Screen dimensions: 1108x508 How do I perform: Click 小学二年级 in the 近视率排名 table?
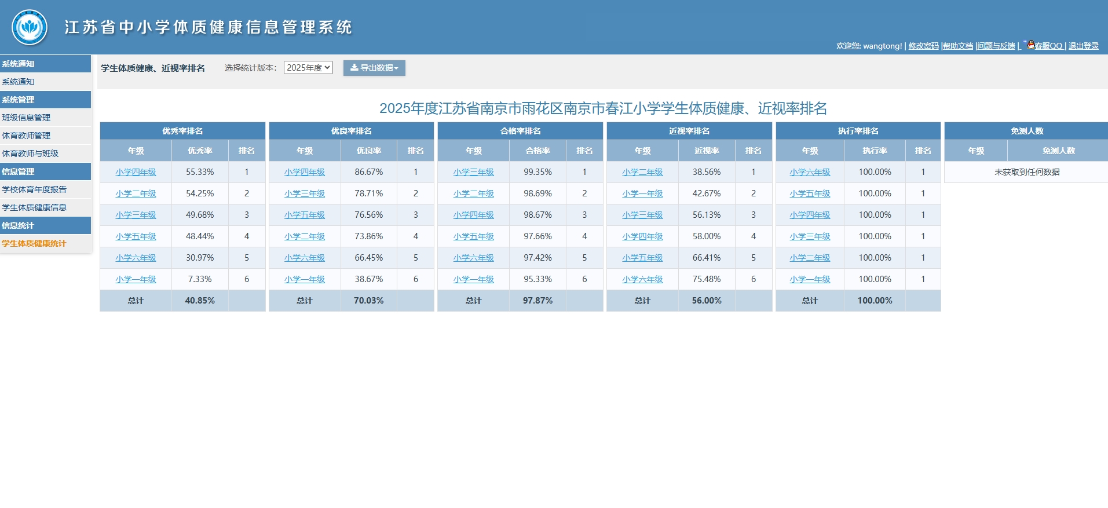(642, 172)
